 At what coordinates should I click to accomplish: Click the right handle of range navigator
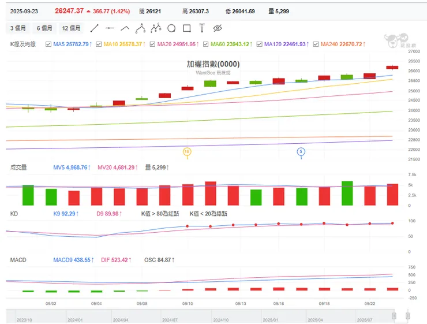tap(407, 316)
